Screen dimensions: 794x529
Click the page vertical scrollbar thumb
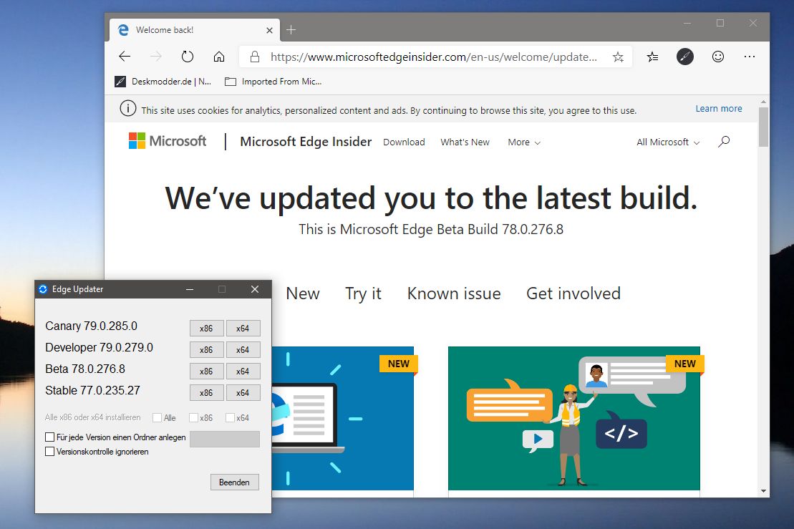tap(763, 127)
